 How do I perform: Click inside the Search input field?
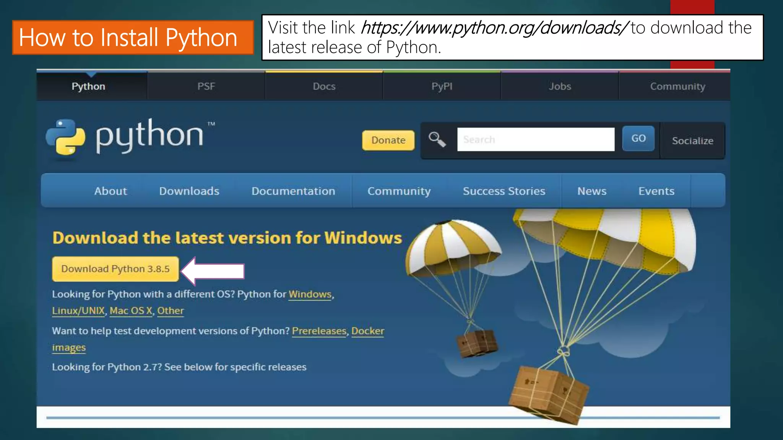(535, 139)
